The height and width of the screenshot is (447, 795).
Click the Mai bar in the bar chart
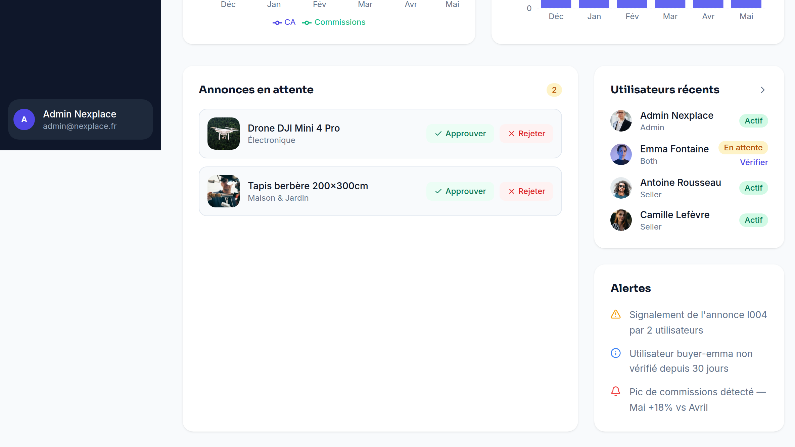click(746, 4)
